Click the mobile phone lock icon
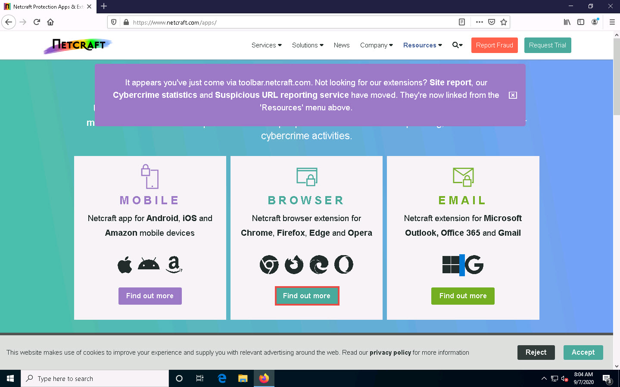Screen dimensions: 620x387 point(150,176)
